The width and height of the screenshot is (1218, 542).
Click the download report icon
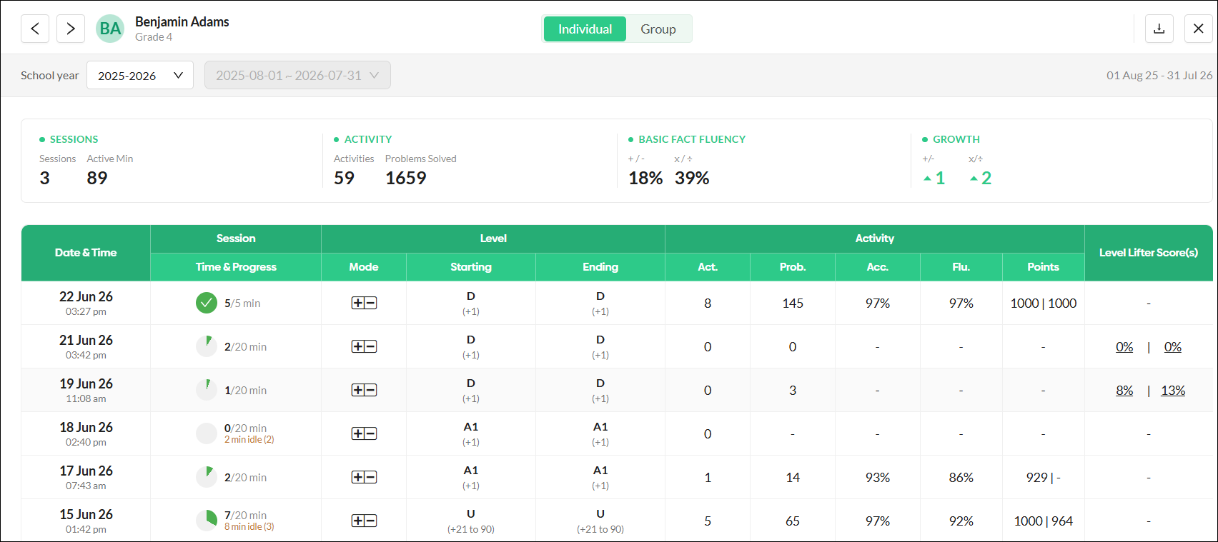(x=1159, y=29)
